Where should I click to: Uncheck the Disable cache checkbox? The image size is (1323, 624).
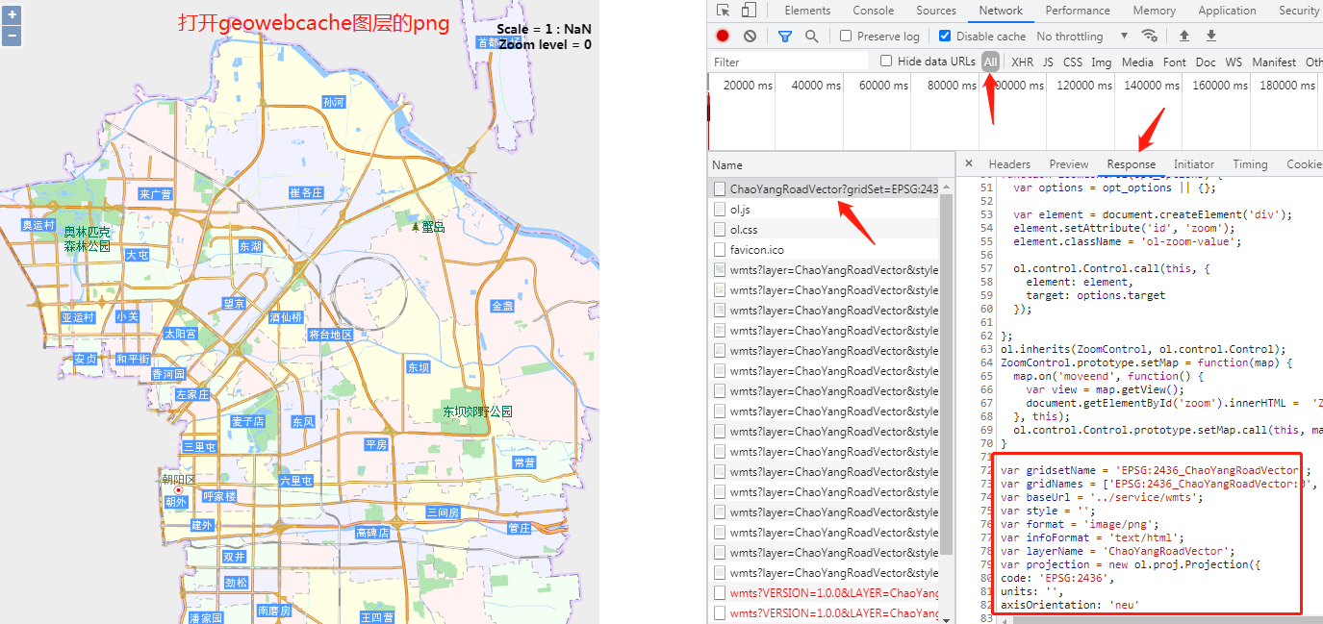tap(944, 36)
